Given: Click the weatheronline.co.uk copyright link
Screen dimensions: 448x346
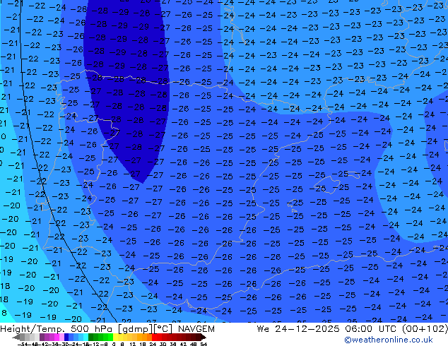Looking at the screenshot, I should point(389,340).
